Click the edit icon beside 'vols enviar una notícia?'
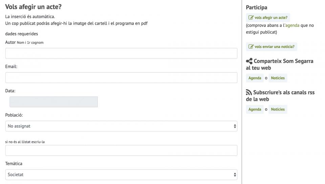 pyautogui.click(x=251, y=47)
